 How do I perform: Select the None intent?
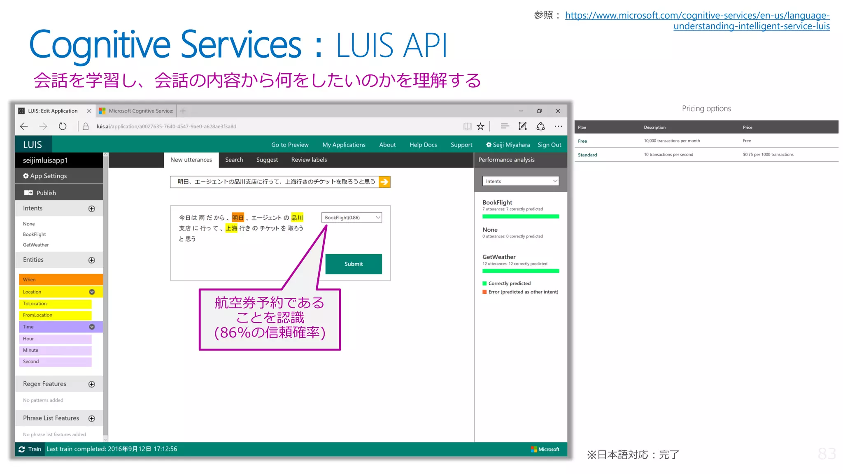point(29,224)
